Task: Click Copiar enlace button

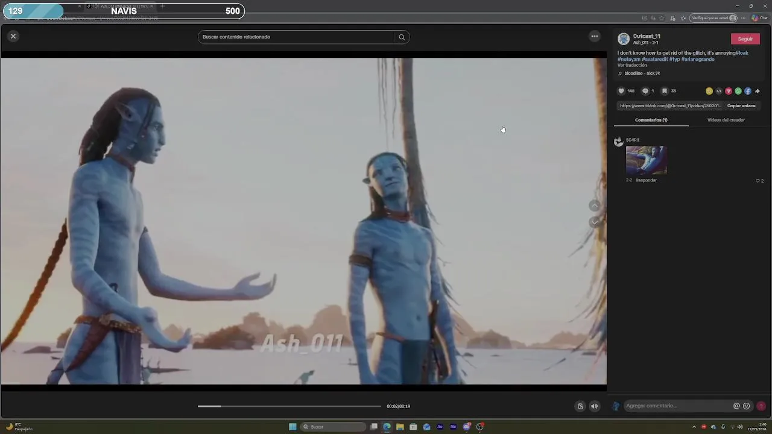Action: pos(741,106)
